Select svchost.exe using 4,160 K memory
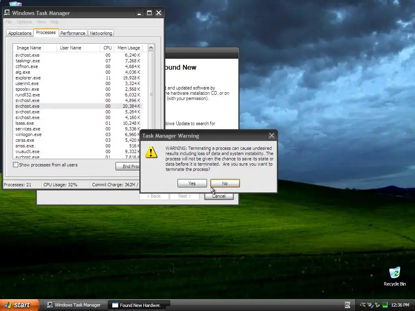Screen dimensions: 415x311 77,117
